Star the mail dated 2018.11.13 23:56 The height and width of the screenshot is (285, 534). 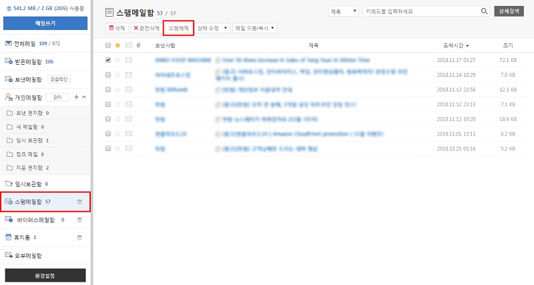point(118,89)
